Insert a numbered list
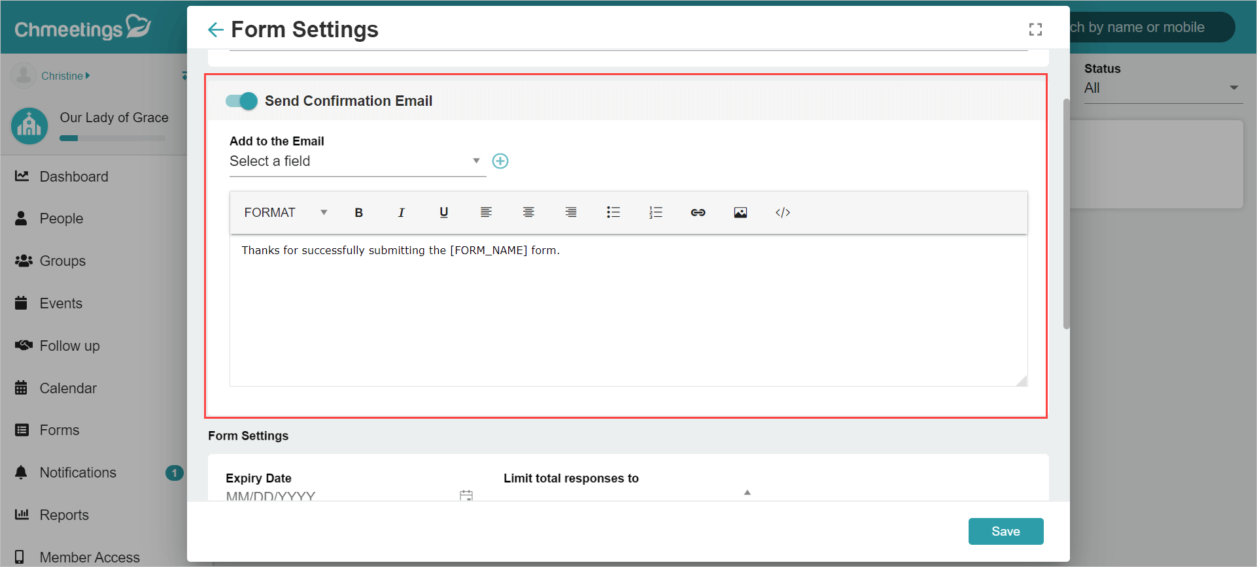 click(x=655, y=212)
